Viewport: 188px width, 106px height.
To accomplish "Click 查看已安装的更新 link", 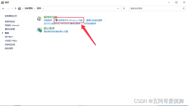I will pos(94,20).
